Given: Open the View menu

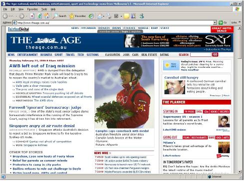Looking at the screenshot, I should click(21, 9).
